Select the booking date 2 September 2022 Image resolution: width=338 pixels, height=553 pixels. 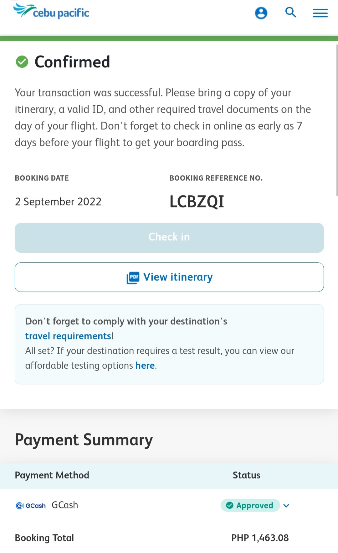[x=58, y=202]
